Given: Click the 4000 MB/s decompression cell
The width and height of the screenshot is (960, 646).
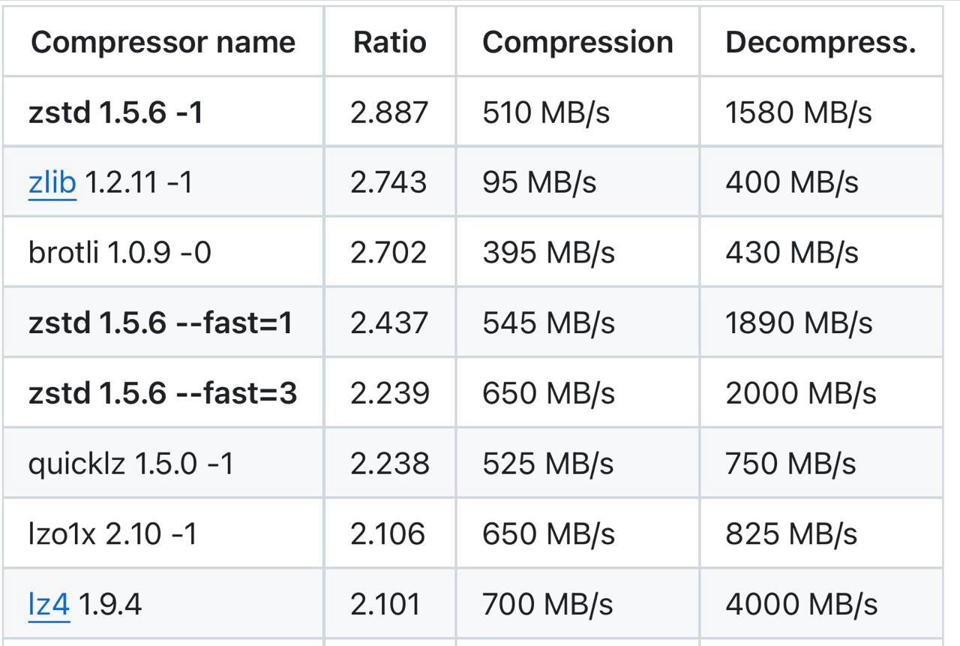Looking at the screenshot, I should 801,604.
